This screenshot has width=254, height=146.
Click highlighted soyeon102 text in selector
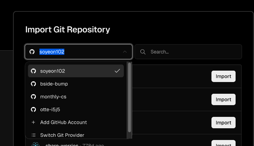[x=52, y=52]
